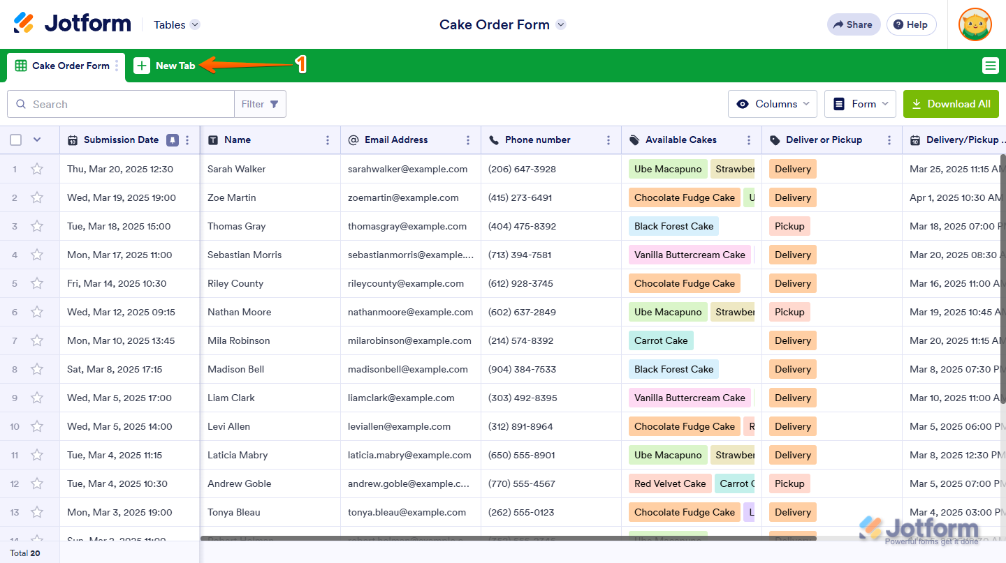
Task: Star the Madison Bell row
Action: [37, 369]
